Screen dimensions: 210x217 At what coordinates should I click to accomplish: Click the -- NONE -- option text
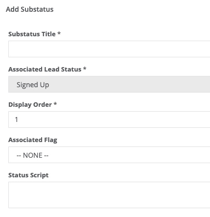(33, 155)
